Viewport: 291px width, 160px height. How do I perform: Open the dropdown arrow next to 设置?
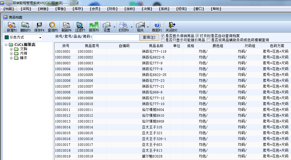point(114,27)
